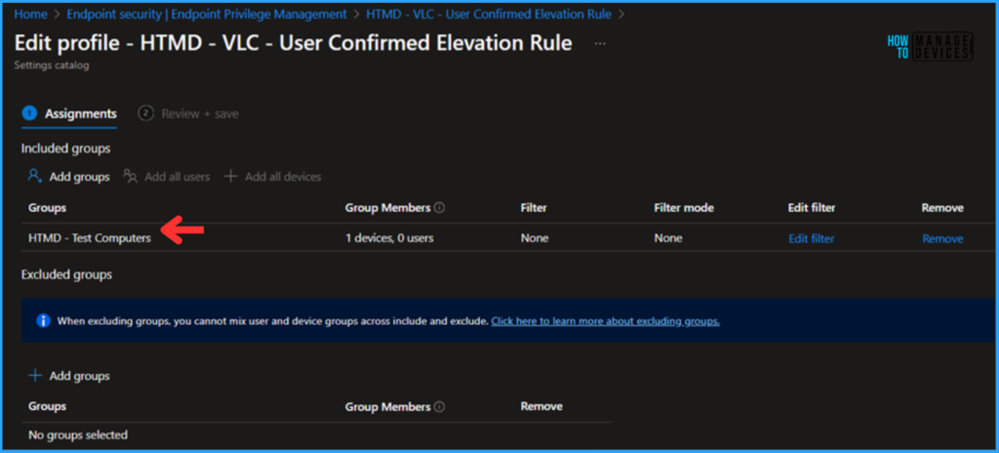Select the HTMD - Test Computers group row

click(508, 238)
